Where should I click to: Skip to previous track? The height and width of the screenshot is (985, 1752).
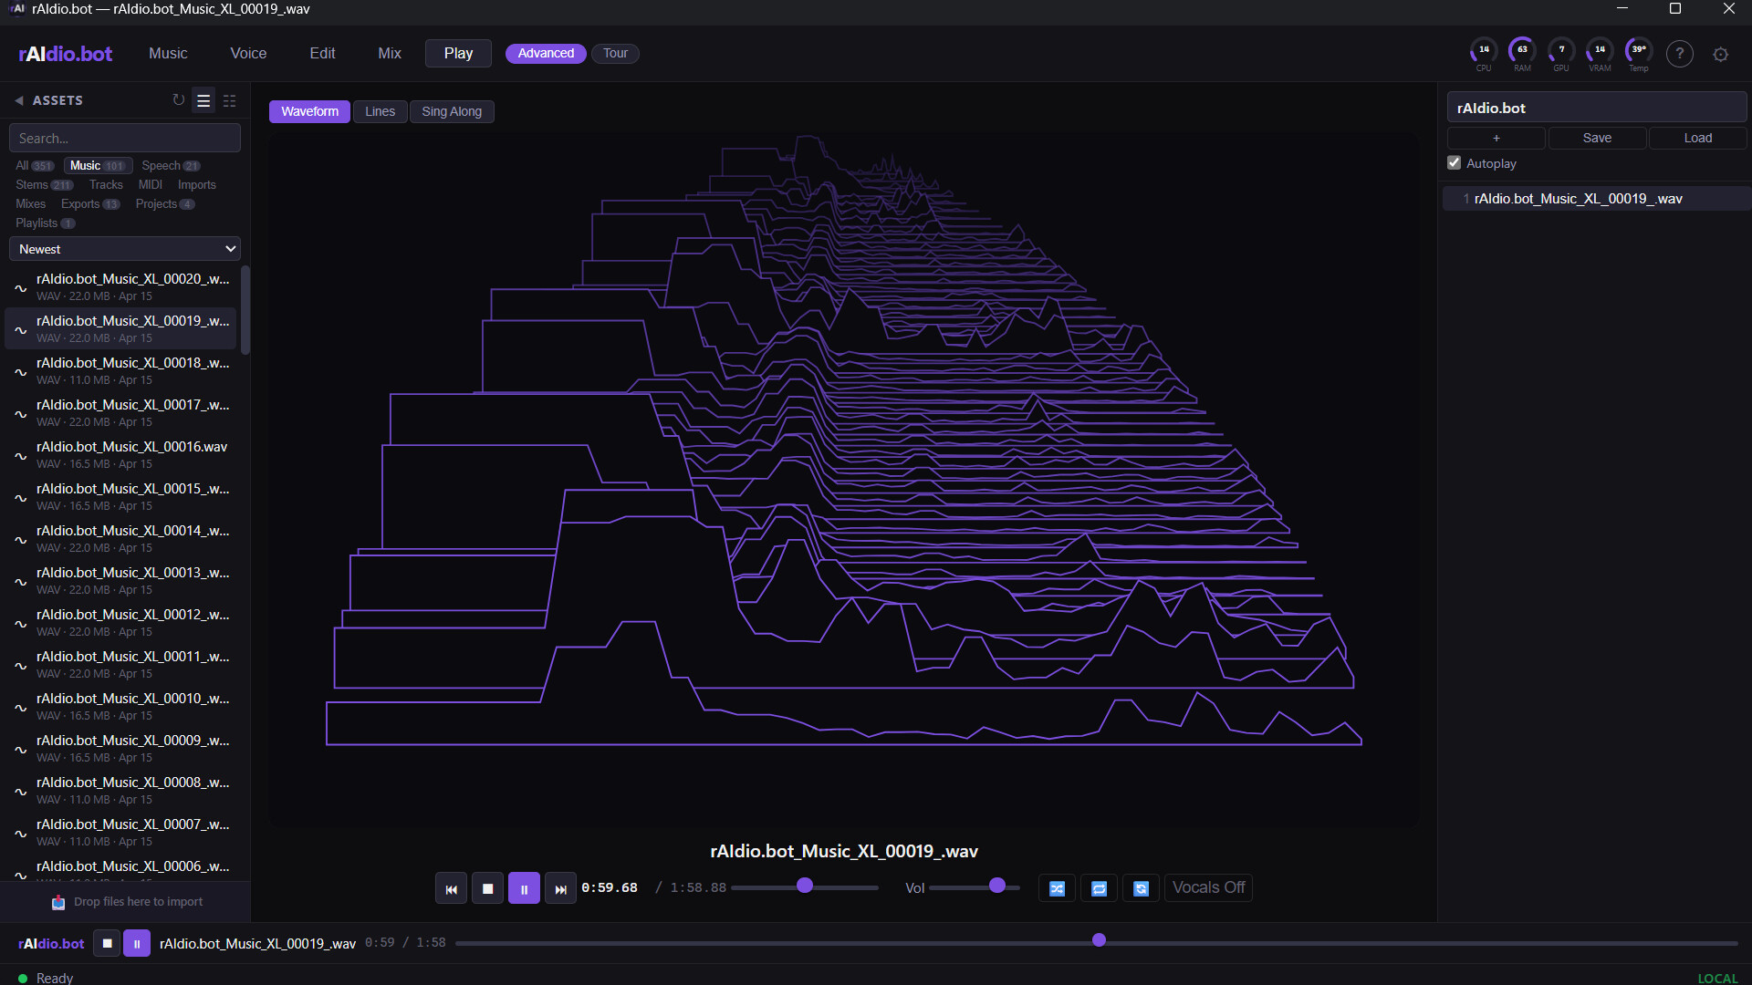(451, 888)
